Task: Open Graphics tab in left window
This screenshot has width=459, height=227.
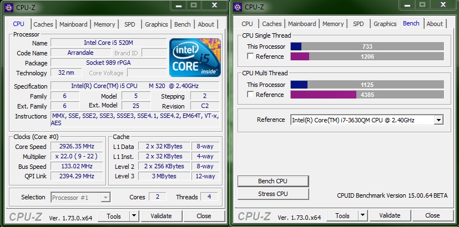Action: tap(157, 24)
